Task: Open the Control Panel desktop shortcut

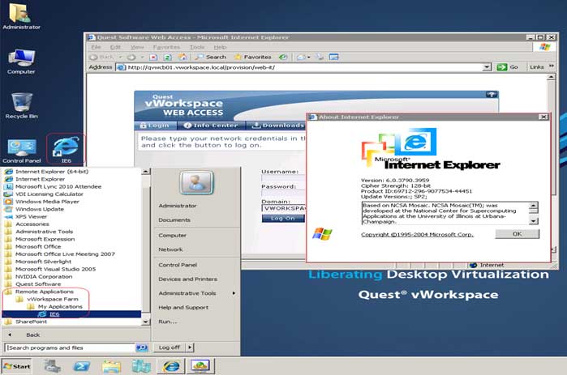Action: 21,151
